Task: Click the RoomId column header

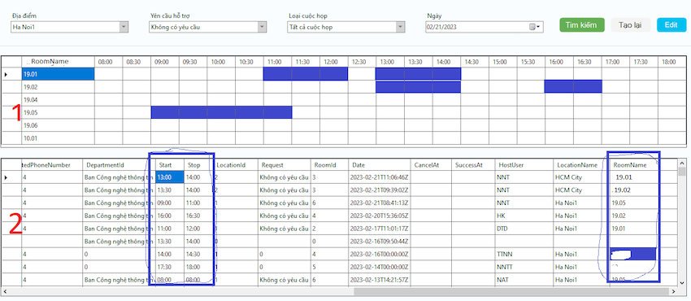Action: click(x=329, y=165)
